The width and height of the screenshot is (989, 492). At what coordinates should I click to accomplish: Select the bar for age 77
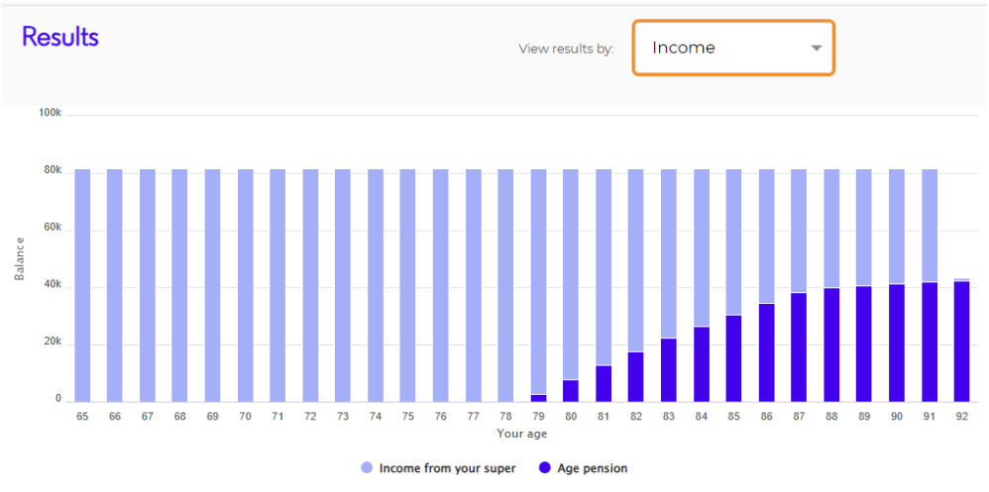pyautogui.click(x=473, y=285)
